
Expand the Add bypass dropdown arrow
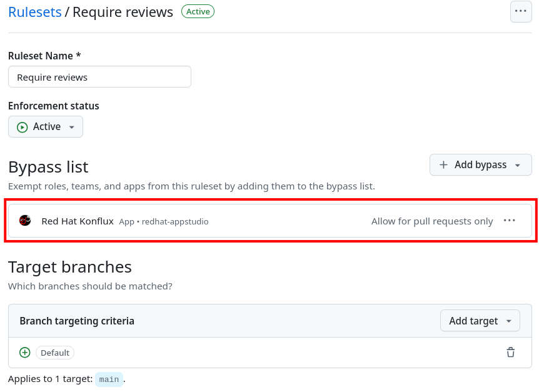point(517,164)
